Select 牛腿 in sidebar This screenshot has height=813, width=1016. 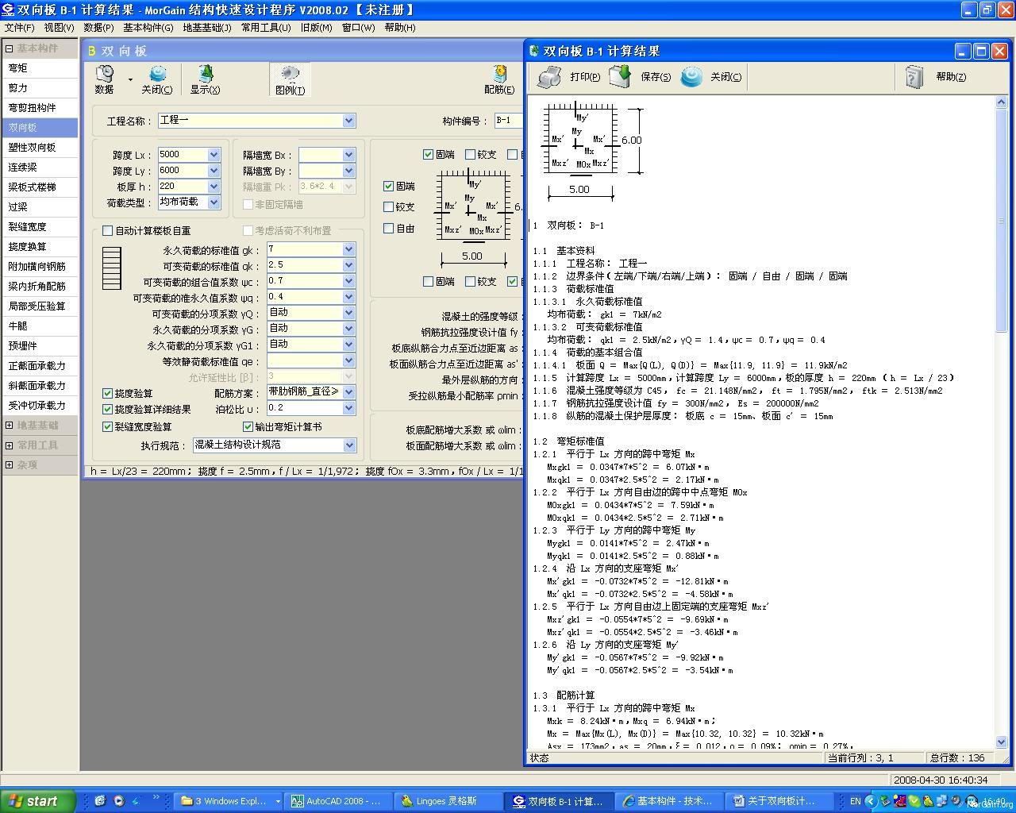[x=40, y=326]
